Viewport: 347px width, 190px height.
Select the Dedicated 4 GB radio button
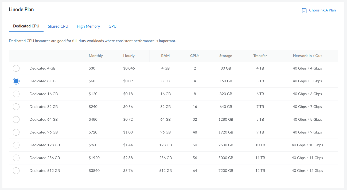16,68
